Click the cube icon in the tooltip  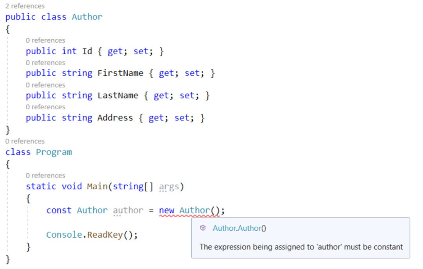202,228
